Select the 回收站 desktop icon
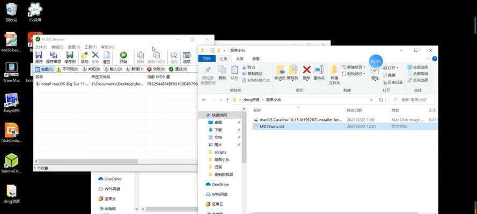477x214 pixels. (x=12, y=12)
